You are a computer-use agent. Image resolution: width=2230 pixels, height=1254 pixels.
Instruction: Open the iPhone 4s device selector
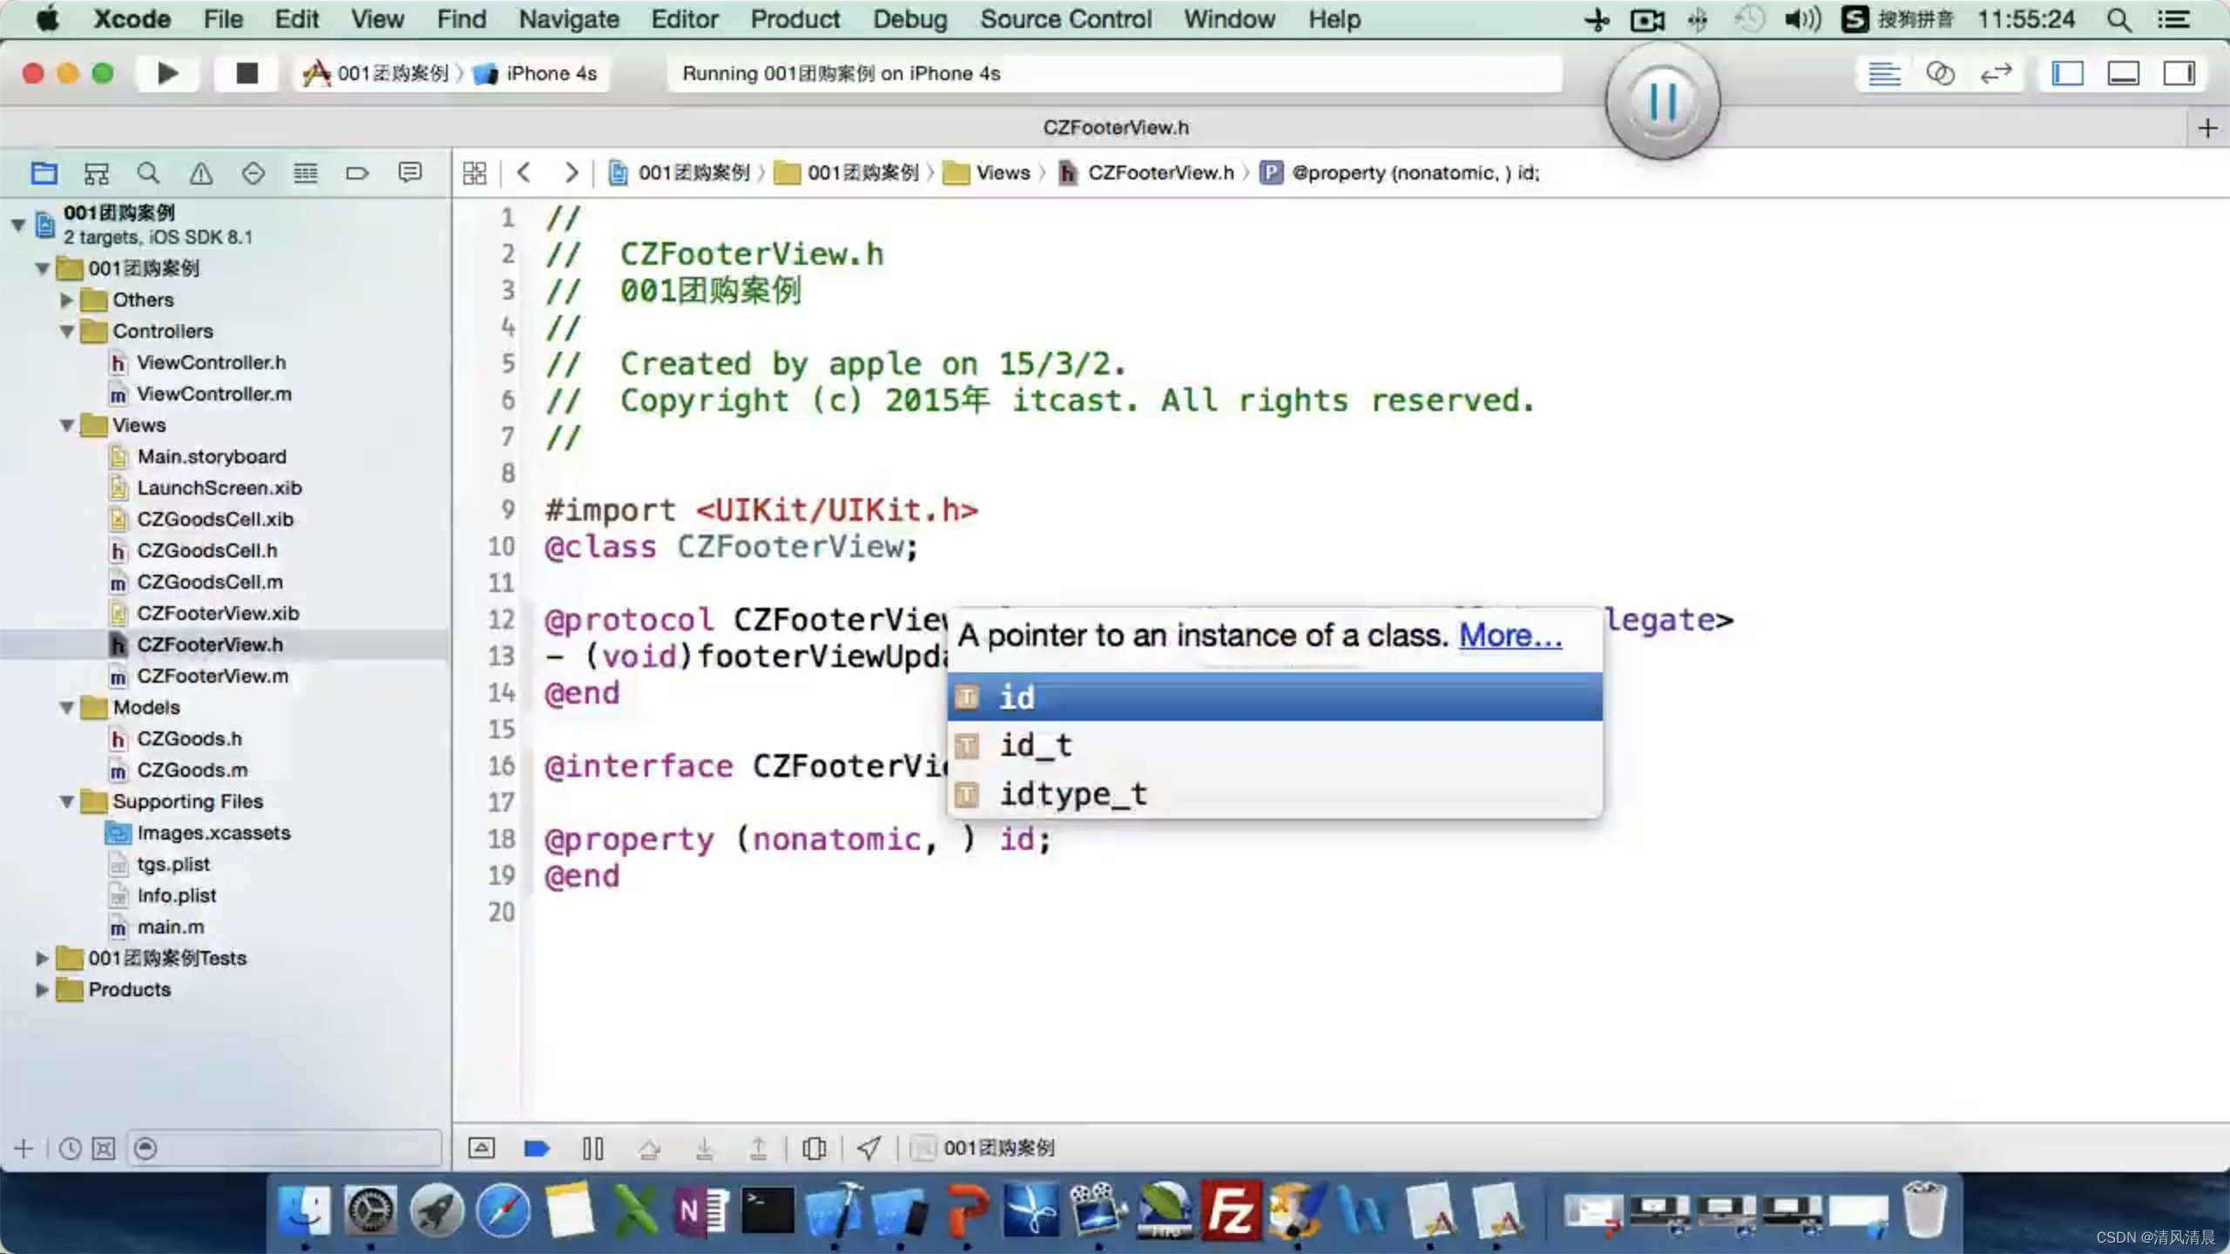click(536, 73)
